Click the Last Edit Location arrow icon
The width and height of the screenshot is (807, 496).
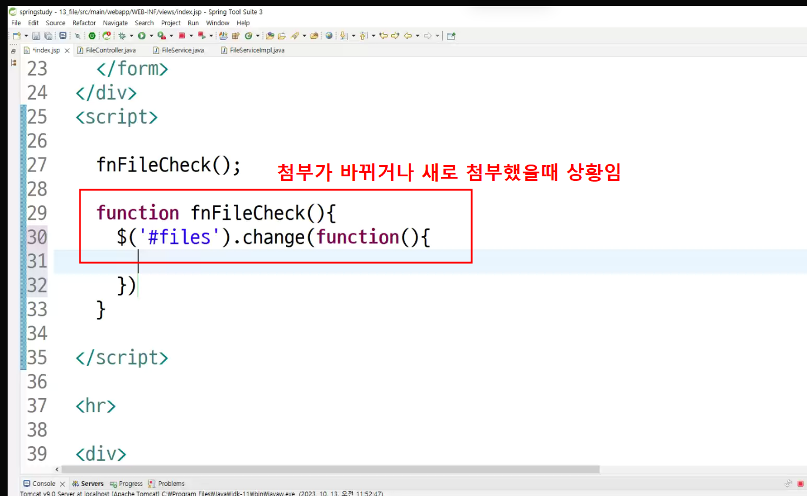(x=383, y=36)
